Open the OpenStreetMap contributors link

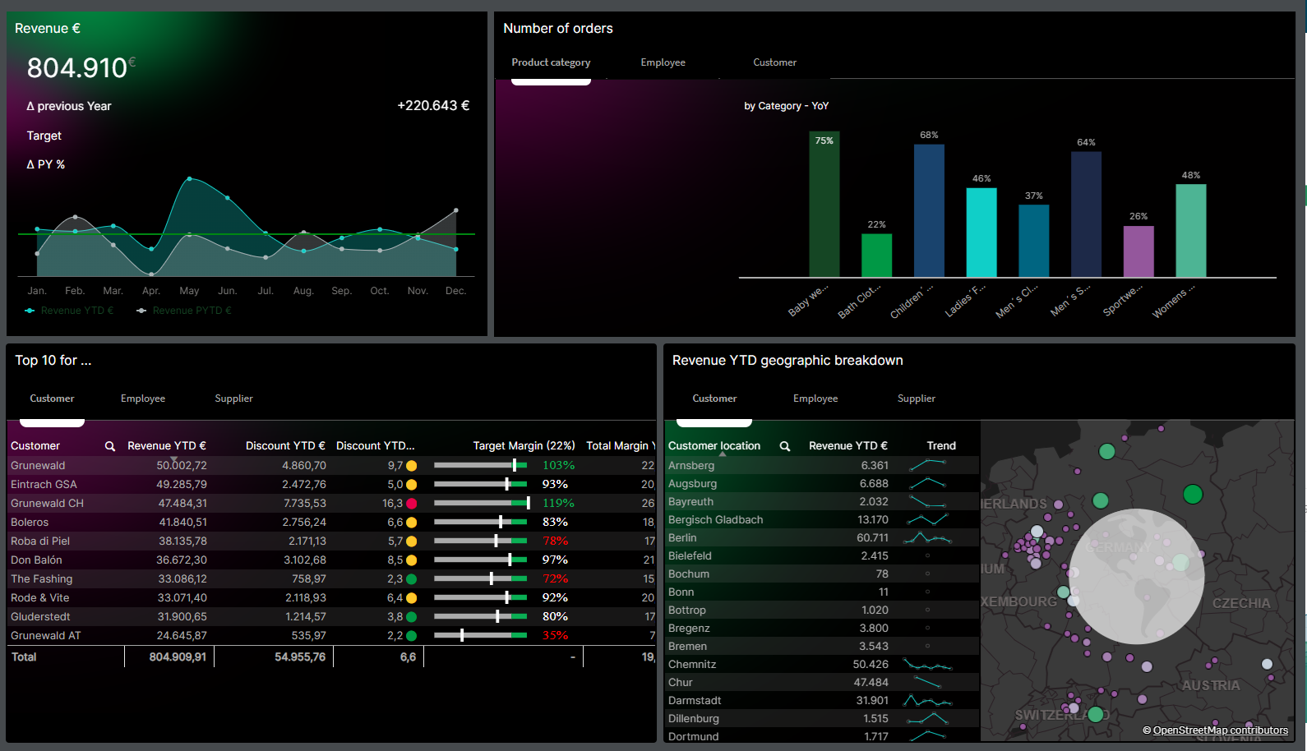[x=1220, y=730]
